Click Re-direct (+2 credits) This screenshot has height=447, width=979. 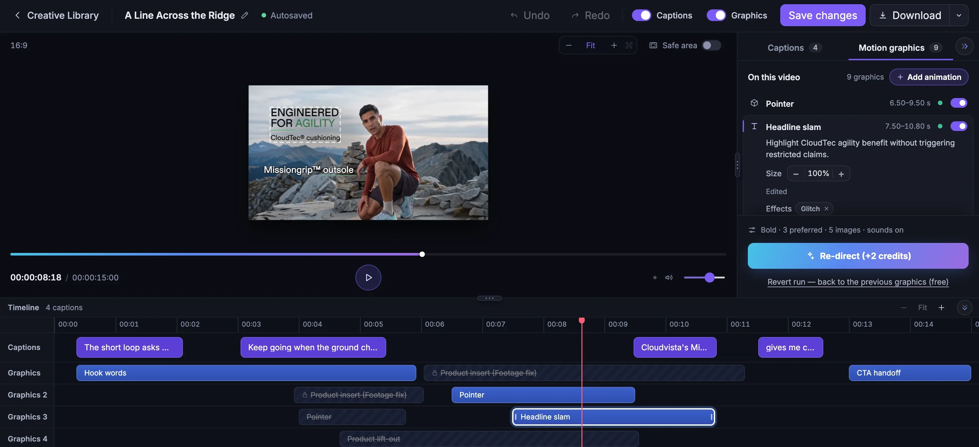tap(858, 256)
